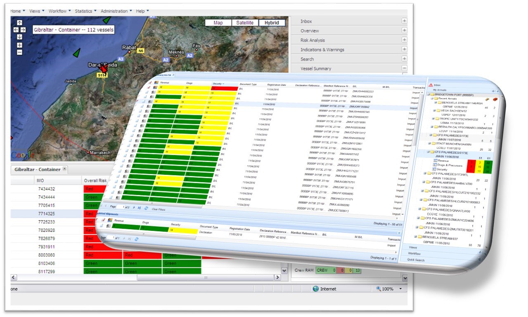The height and width of the screenshot is (317, 528).
Task: Close the Gibraltar - Container tab
Action: click(64, 169)
